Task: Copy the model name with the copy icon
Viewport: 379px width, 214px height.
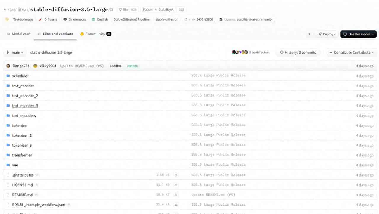Action: 111,9
